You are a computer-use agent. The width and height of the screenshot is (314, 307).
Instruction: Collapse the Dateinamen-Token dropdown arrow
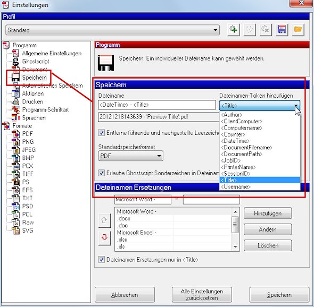click(x=296, y=106)
